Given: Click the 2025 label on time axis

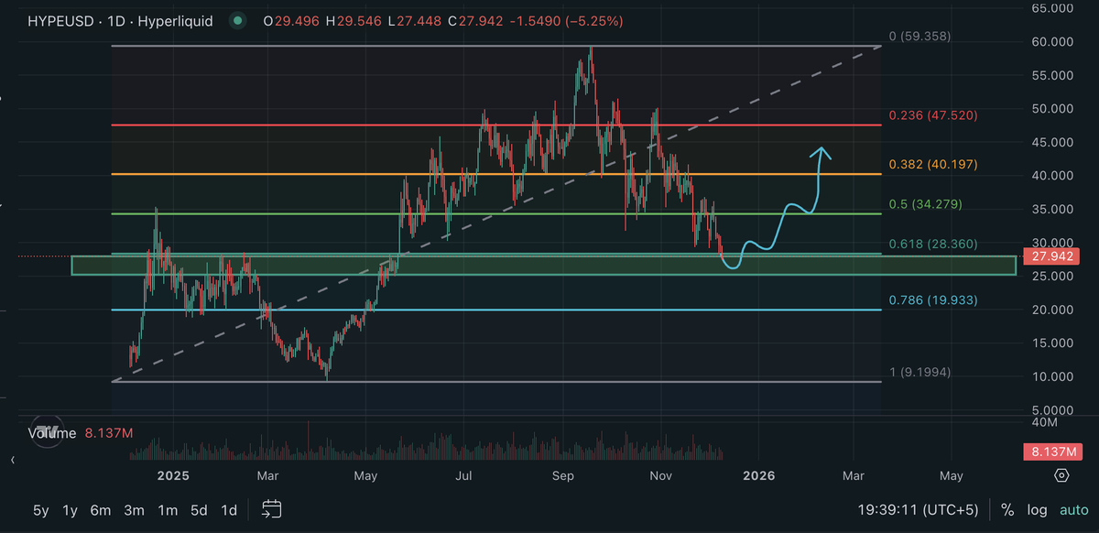Looking at the screenshot, I should 171,475.
